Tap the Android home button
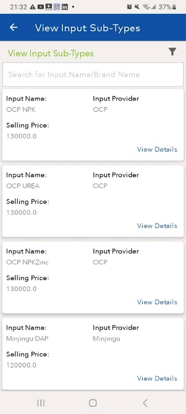The image size is (186, 414). [x=92, y=403]
